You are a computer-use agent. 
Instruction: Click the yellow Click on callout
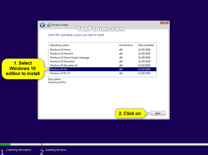130,114
